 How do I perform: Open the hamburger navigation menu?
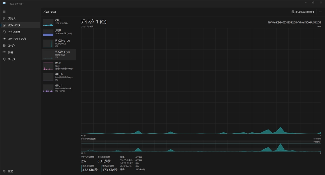point(4,12)
